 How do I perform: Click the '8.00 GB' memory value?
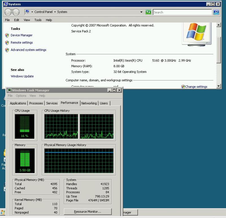click(119, 66)
